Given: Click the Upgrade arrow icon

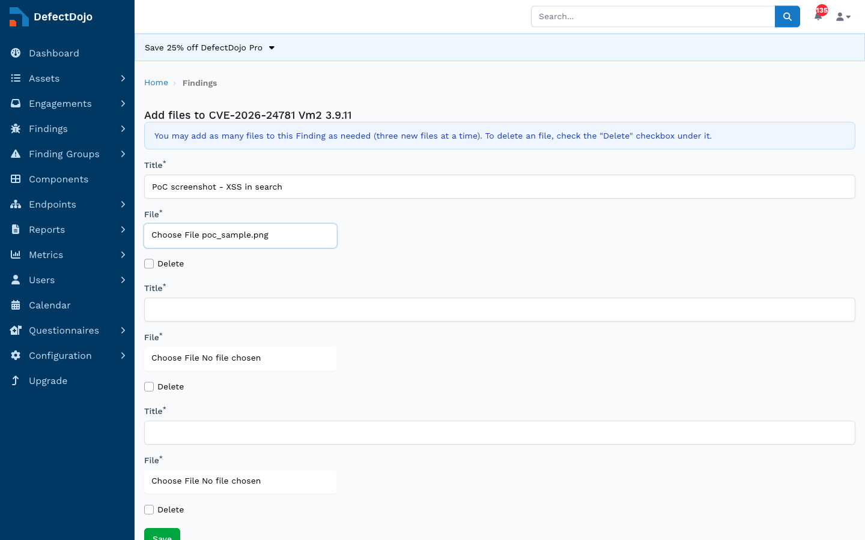Looking at the screenshot, I should point(16,380).
